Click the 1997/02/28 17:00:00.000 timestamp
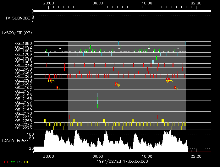Screen dimensions: 220x167 (122, 161)
